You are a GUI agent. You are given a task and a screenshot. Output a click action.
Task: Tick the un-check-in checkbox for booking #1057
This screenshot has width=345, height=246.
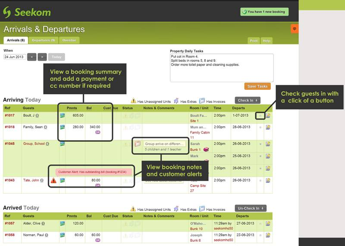tap(260, 224)
